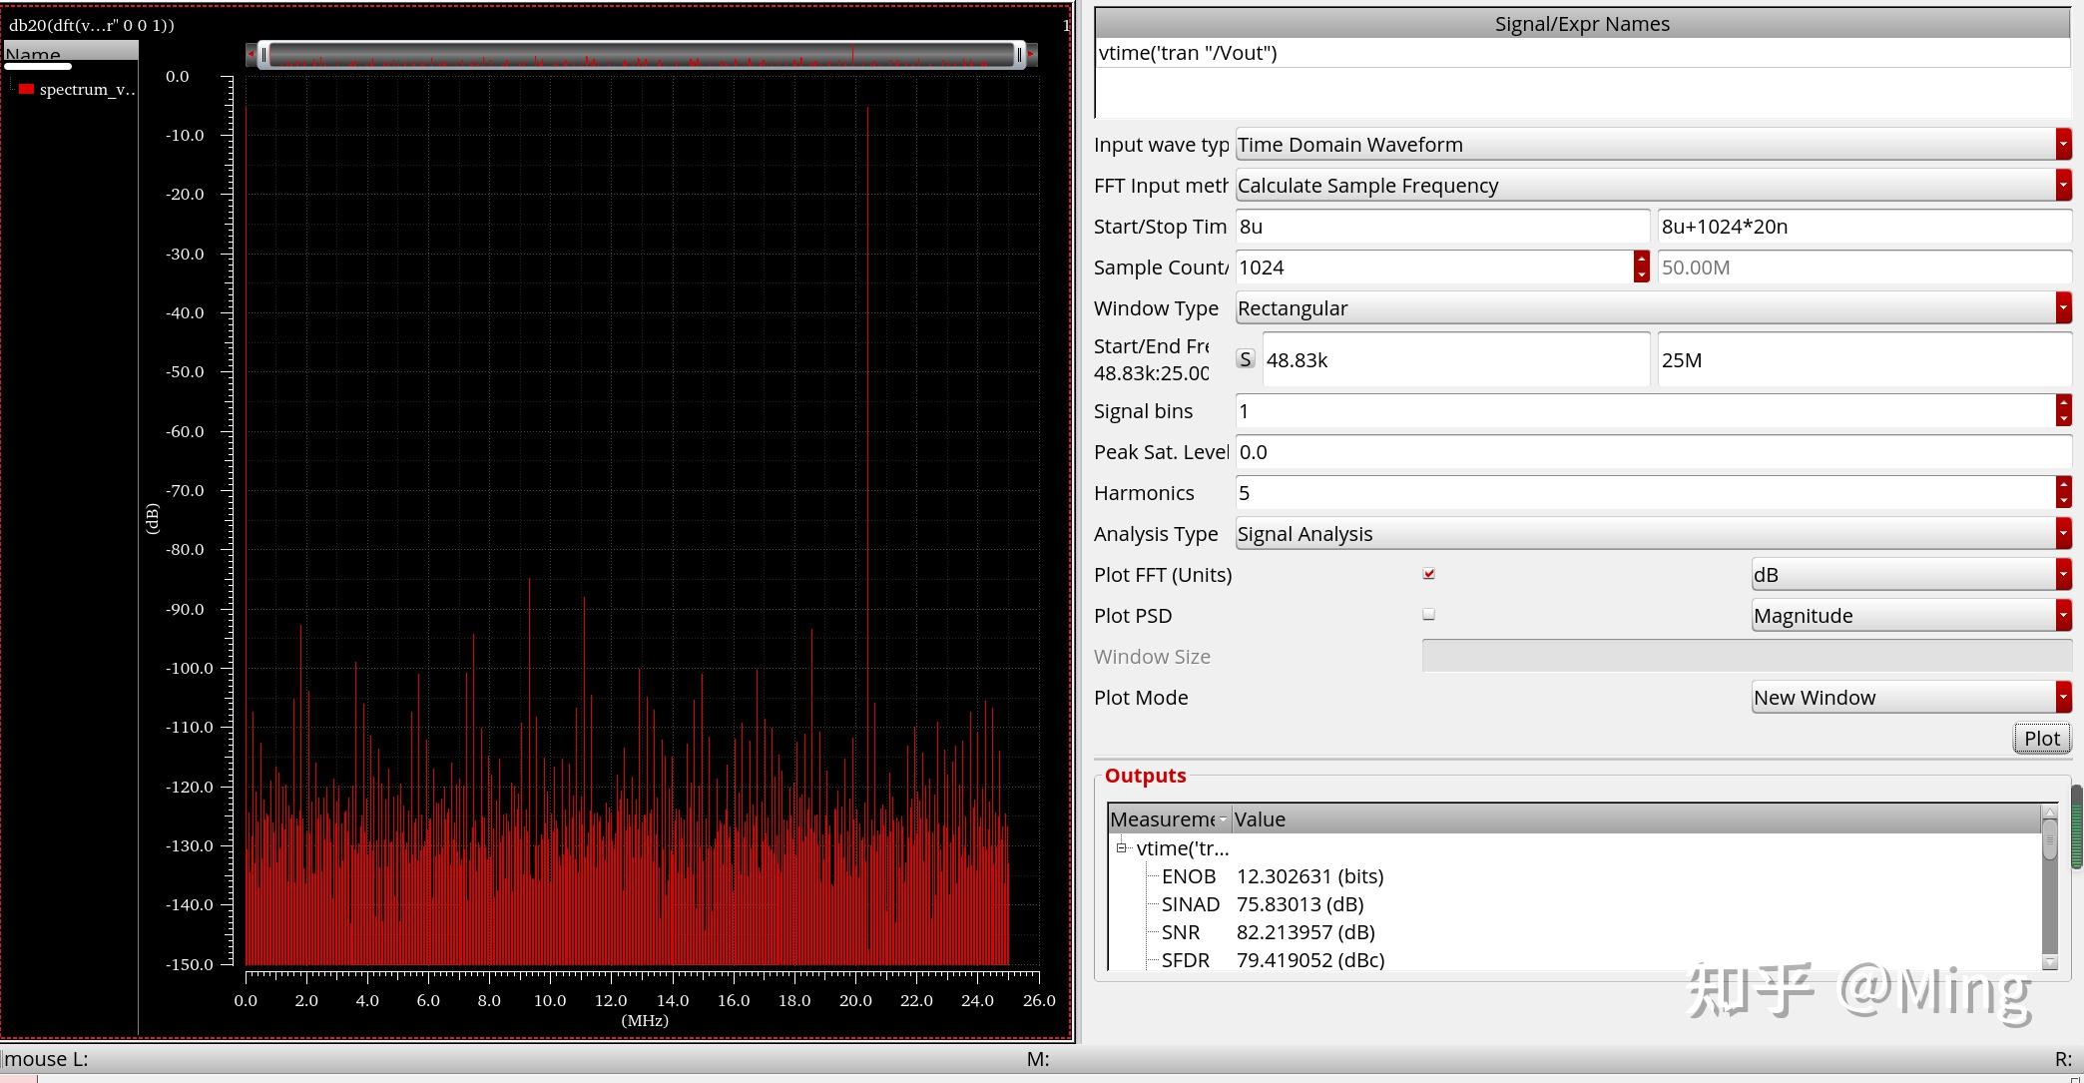Click the Plot button
2084x1083 pixels.
(2041, 738)
